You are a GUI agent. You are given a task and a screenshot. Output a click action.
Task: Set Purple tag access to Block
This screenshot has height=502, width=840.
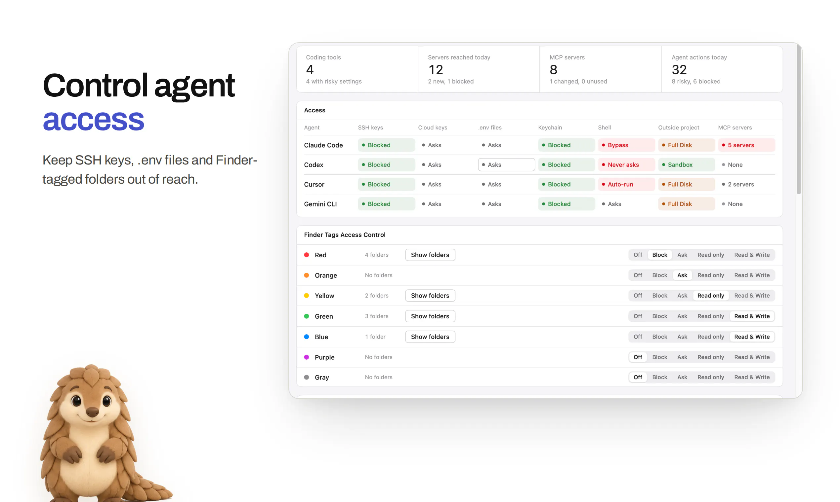pyautogui.click(x=659, y=357)
